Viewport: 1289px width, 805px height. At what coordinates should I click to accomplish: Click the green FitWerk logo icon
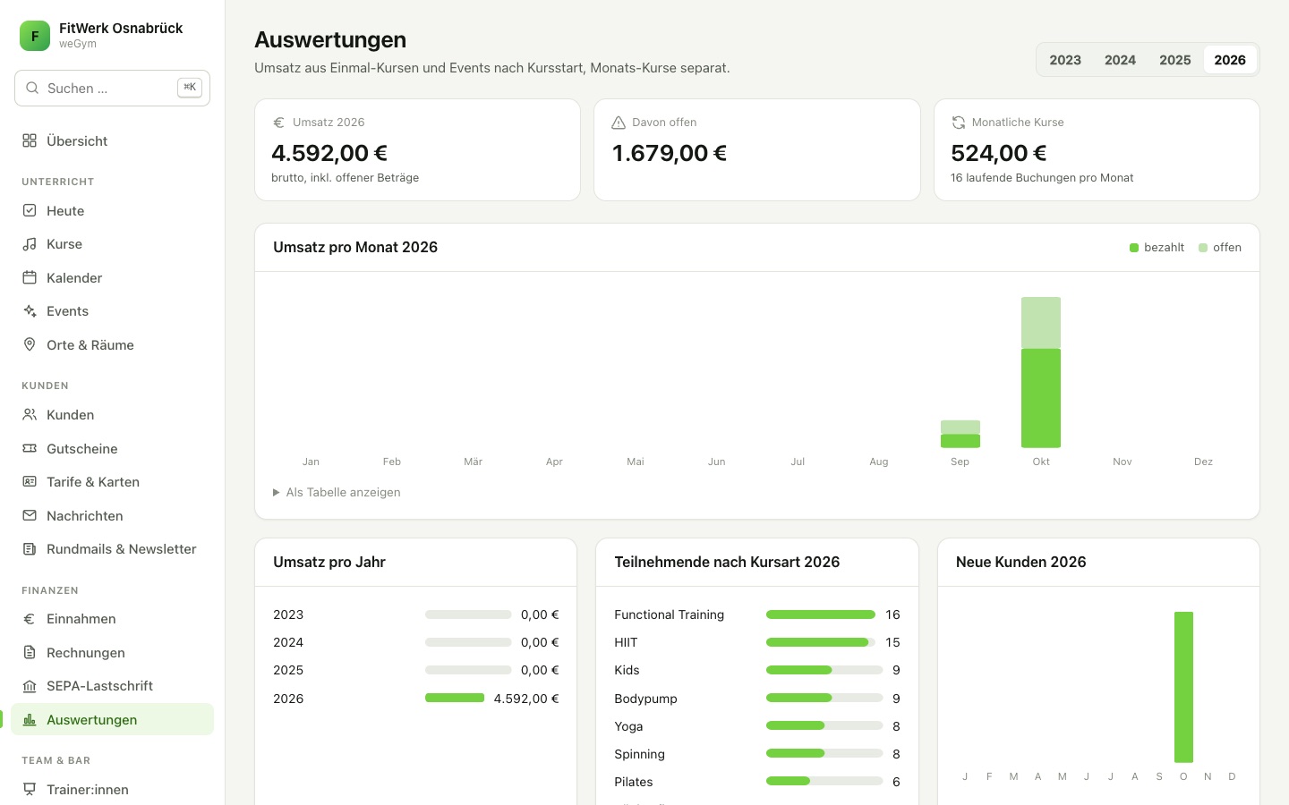pyautogui.click(x=35, y=36)
